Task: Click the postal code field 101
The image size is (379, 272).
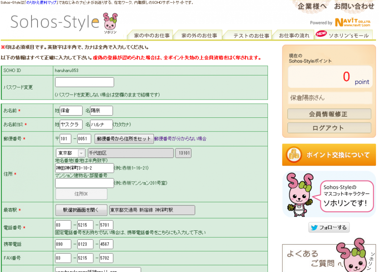Action: coord(65,139)
